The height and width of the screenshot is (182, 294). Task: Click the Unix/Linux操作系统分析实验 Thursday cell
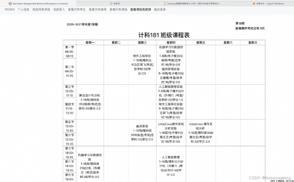tap(171, 133)
